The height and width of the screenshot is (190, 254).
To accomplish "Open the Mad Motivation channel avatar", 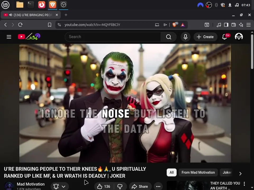I will click(9, 186).
